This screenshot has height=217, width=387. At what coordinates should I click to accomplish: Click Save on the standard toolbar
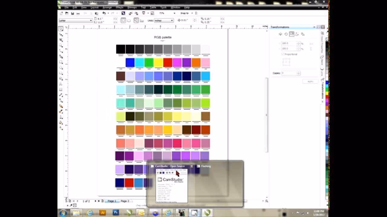click(72, 13)
